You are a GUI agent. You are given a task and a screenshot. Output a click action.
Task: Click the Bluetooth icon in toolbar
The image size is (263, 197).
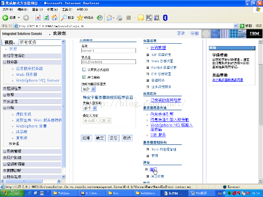point(165,18)
